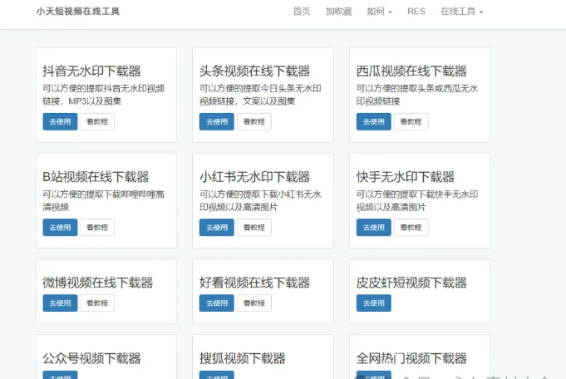This screenshot has height=379, width=566.
Task: Select the 小红书无水印下载器 card title
Action: click(x=255, y=177)
